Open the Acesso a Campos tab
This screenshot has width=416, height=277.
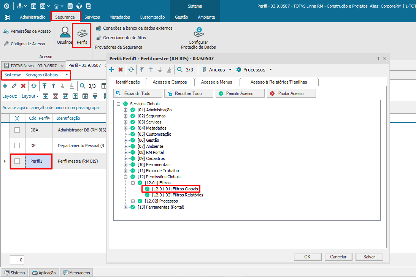tap(170, 82)
